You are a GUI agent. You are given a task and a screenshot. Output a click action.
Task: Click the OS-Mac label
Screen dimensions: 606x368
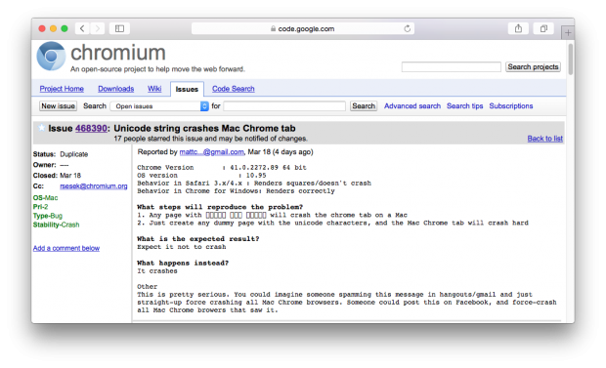[x=45, y=198]
